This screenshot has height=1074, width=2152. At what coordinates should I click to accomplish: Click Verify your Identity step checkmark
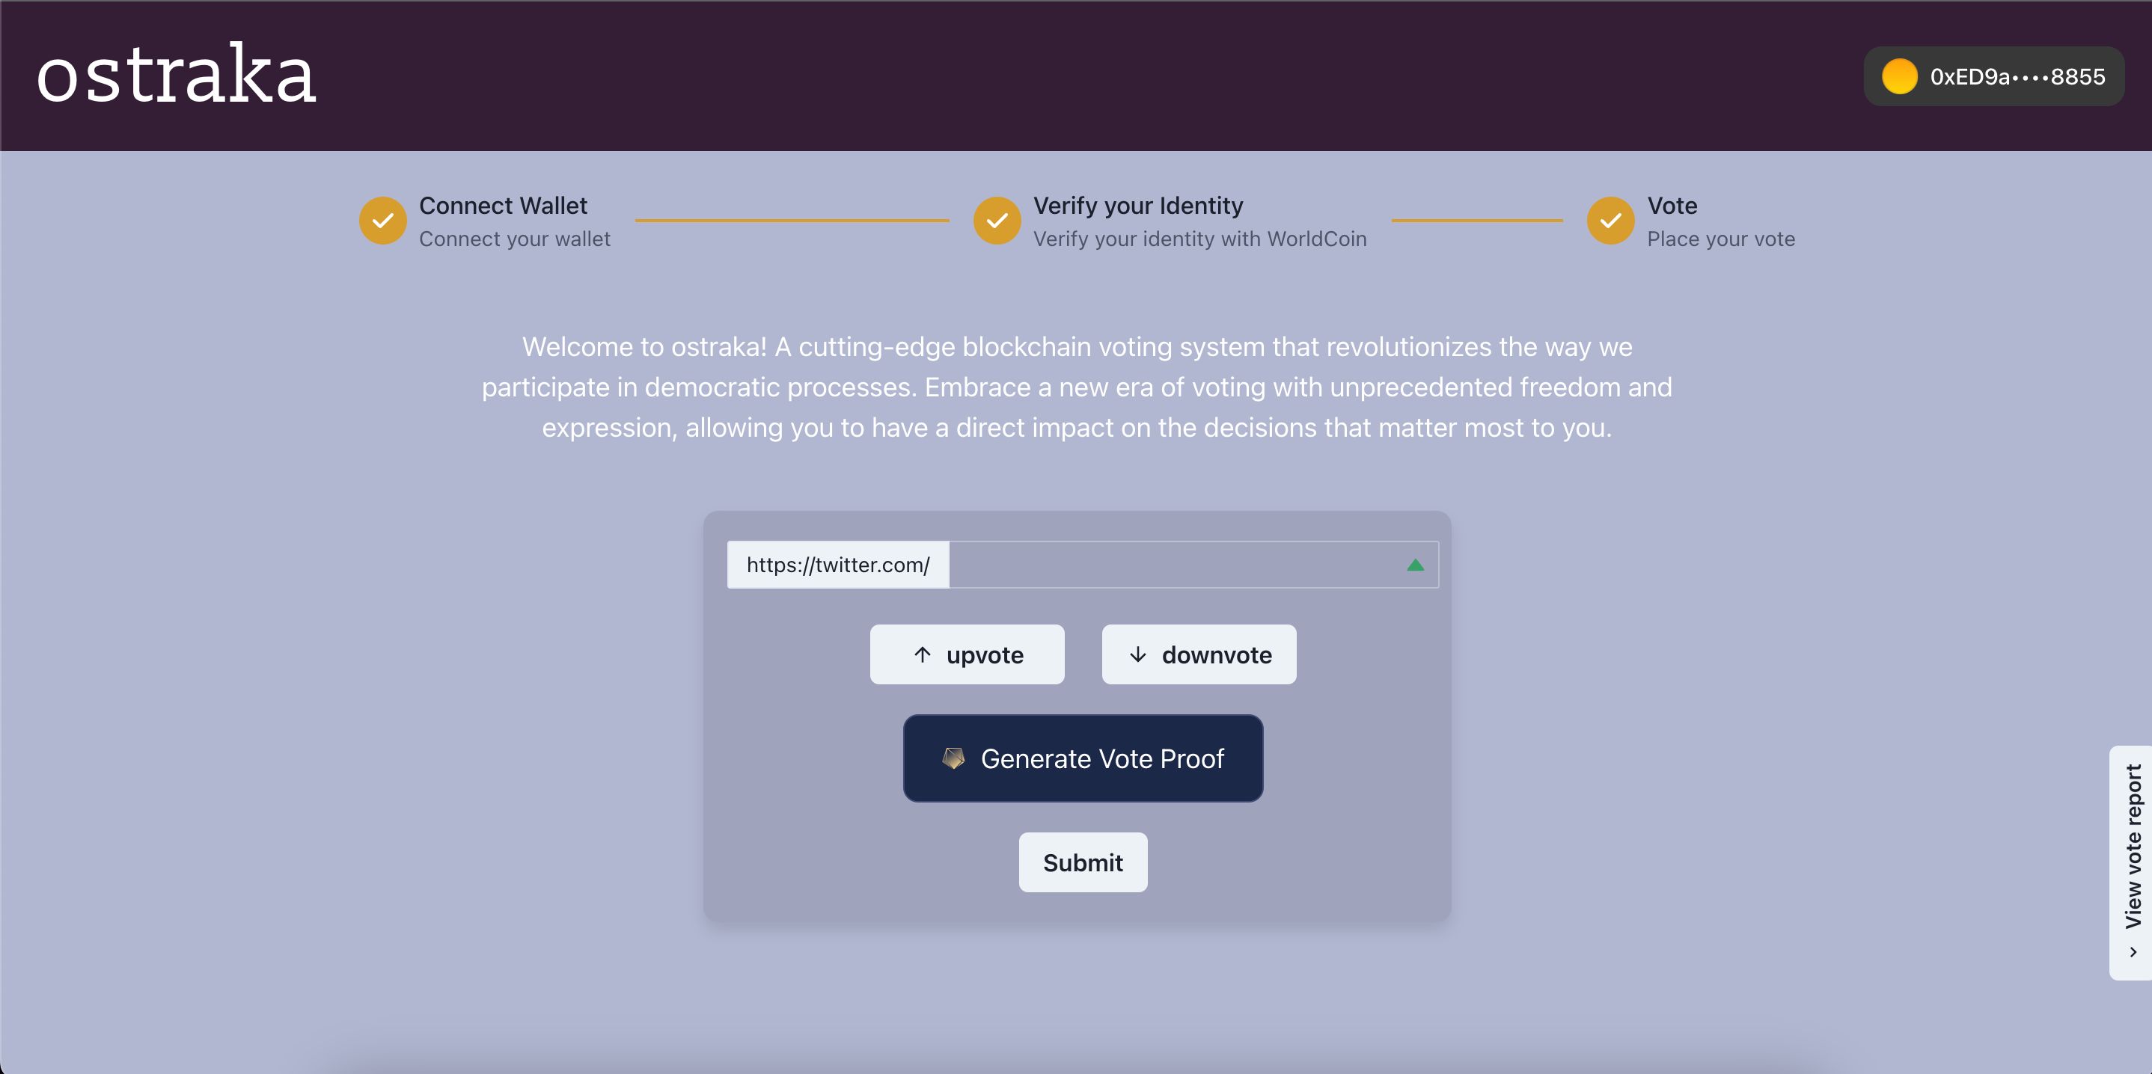coord(997,221)
